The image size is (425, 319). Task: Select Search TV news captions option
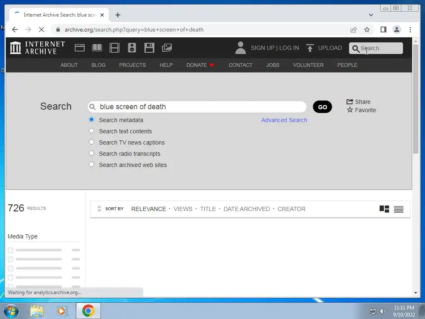(92, 142)
